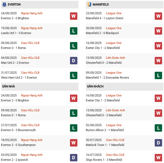Open League One link dated 20/08/2025

tap(114, 28)
